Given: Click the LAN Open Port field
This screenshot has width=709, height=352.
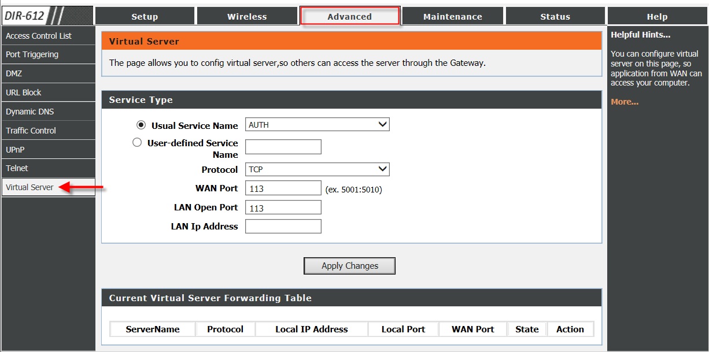Looking at the screenshot, I should [283, 208].
